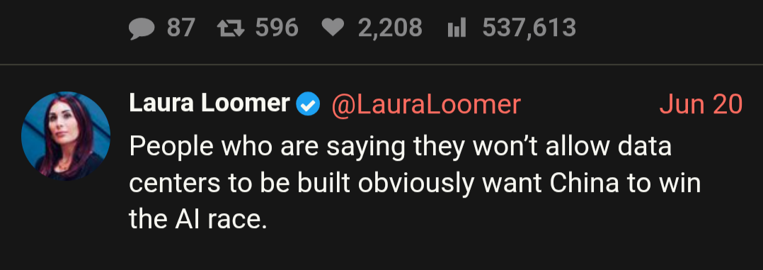The height and width of the screenshot is (270, 763).
Task: Open the tweet by clicking its text body
Action: (415, 184)
